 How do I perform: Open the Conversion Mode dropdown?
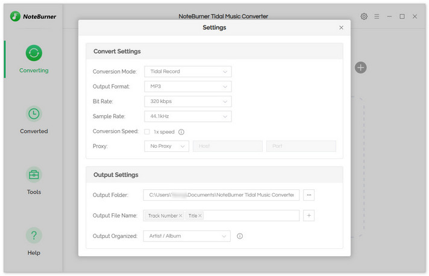188,71
